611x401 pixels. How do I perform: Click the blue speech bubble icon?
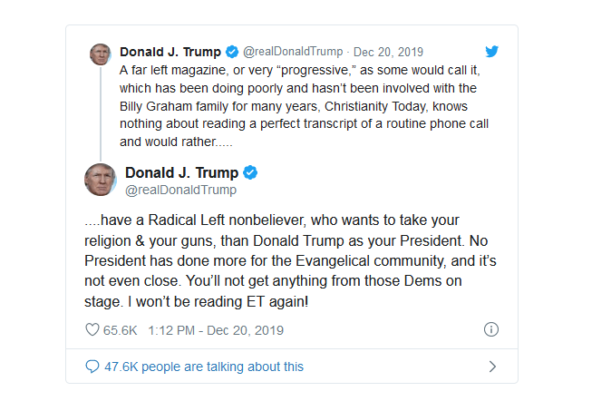[x=92, y=367]
